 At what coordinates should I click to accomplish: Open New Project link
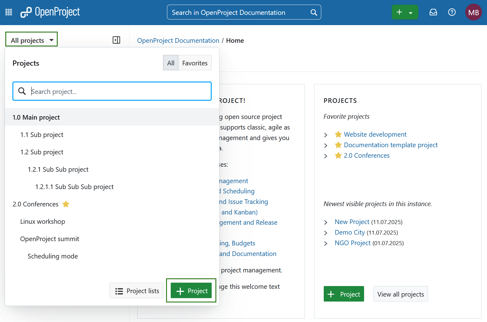click(x=352, y=222)
